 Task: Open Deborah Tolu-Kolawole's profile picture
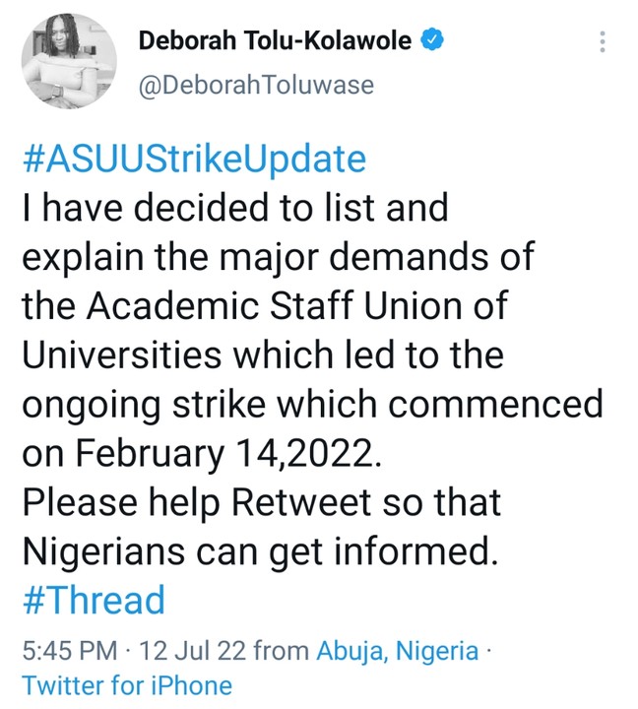(x=70, y=62)
